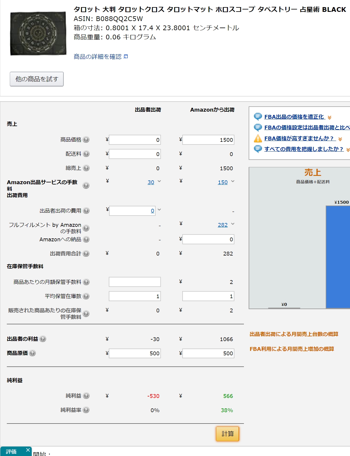Click help icon for 商品あたりの月額保管手数料
Image resolution: width=350 pixels, height=456 pixels.
point(86,282)
